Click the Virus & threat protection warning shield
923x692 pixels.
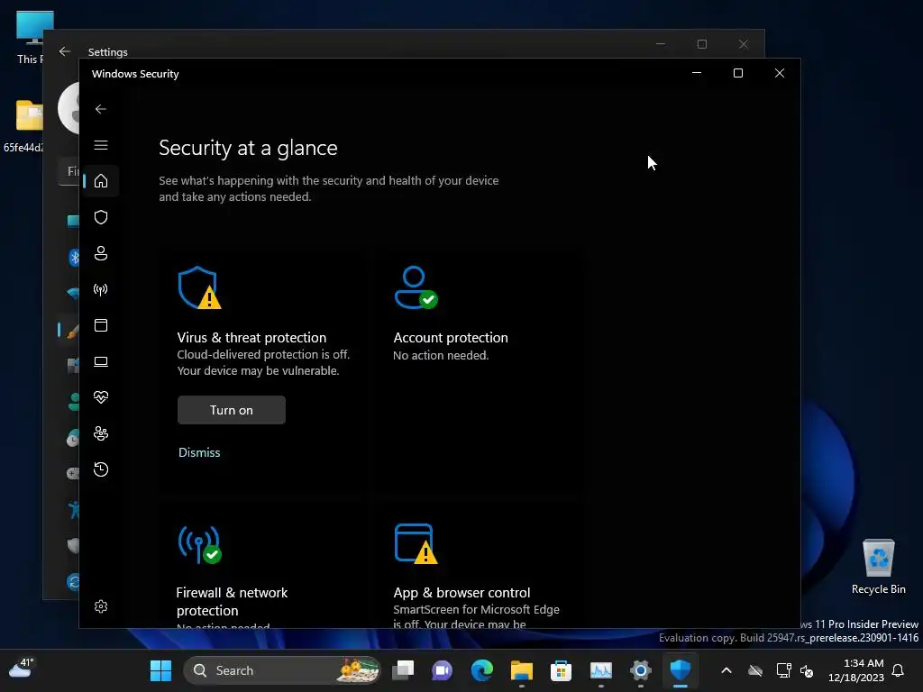[199, 287]
